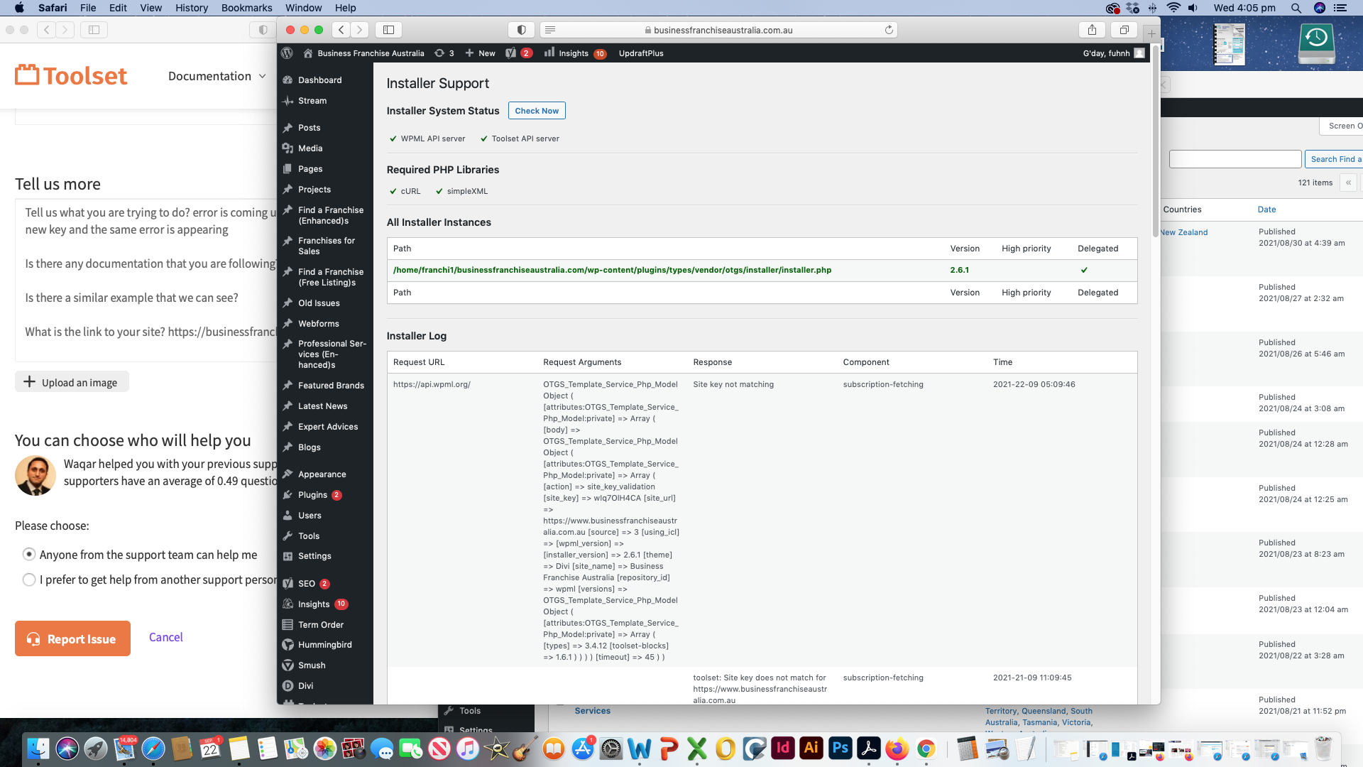
Task: Go back in front Safari window
Action: tap(341, 30)
